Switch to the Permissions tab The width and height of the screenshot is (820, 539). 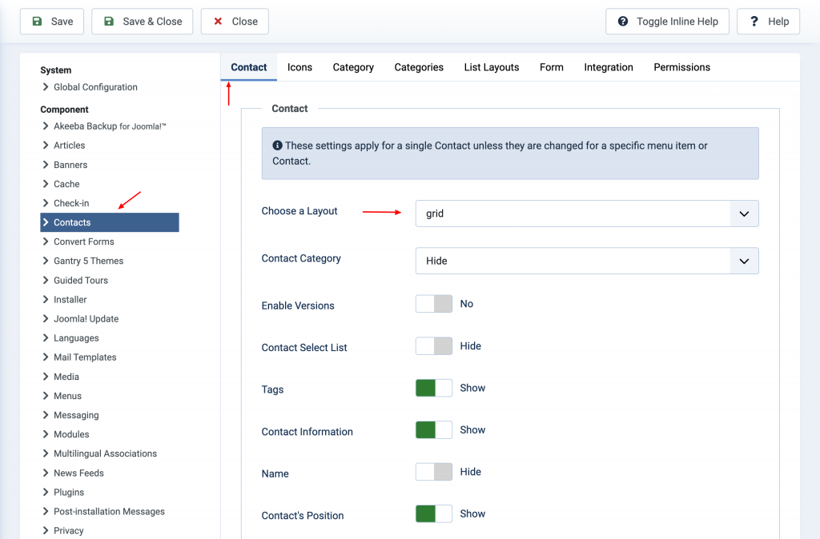pos(682,67)
